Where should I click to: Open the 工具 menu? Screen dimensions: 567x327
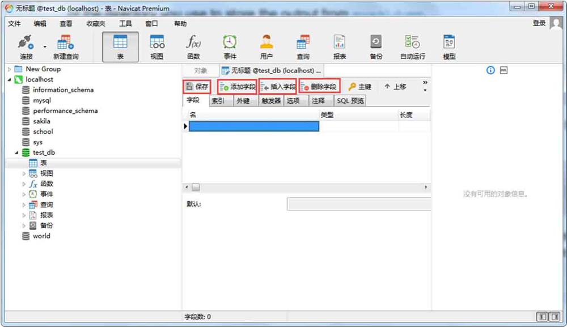125,23
